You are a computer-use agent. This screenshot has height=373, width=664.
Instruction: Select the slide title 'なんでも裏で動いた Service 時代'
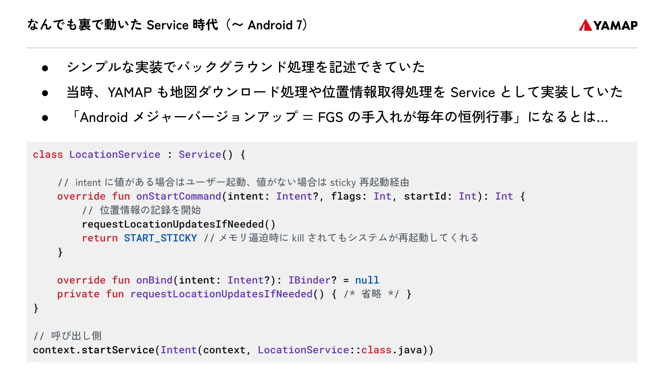[x=123, y=25]
